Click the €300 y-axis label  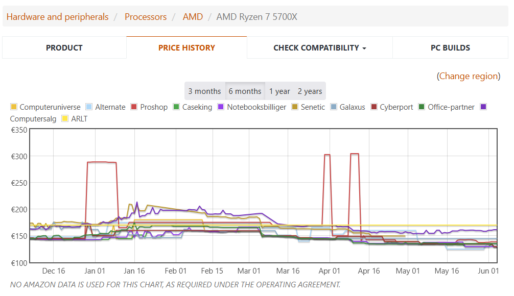19,157
